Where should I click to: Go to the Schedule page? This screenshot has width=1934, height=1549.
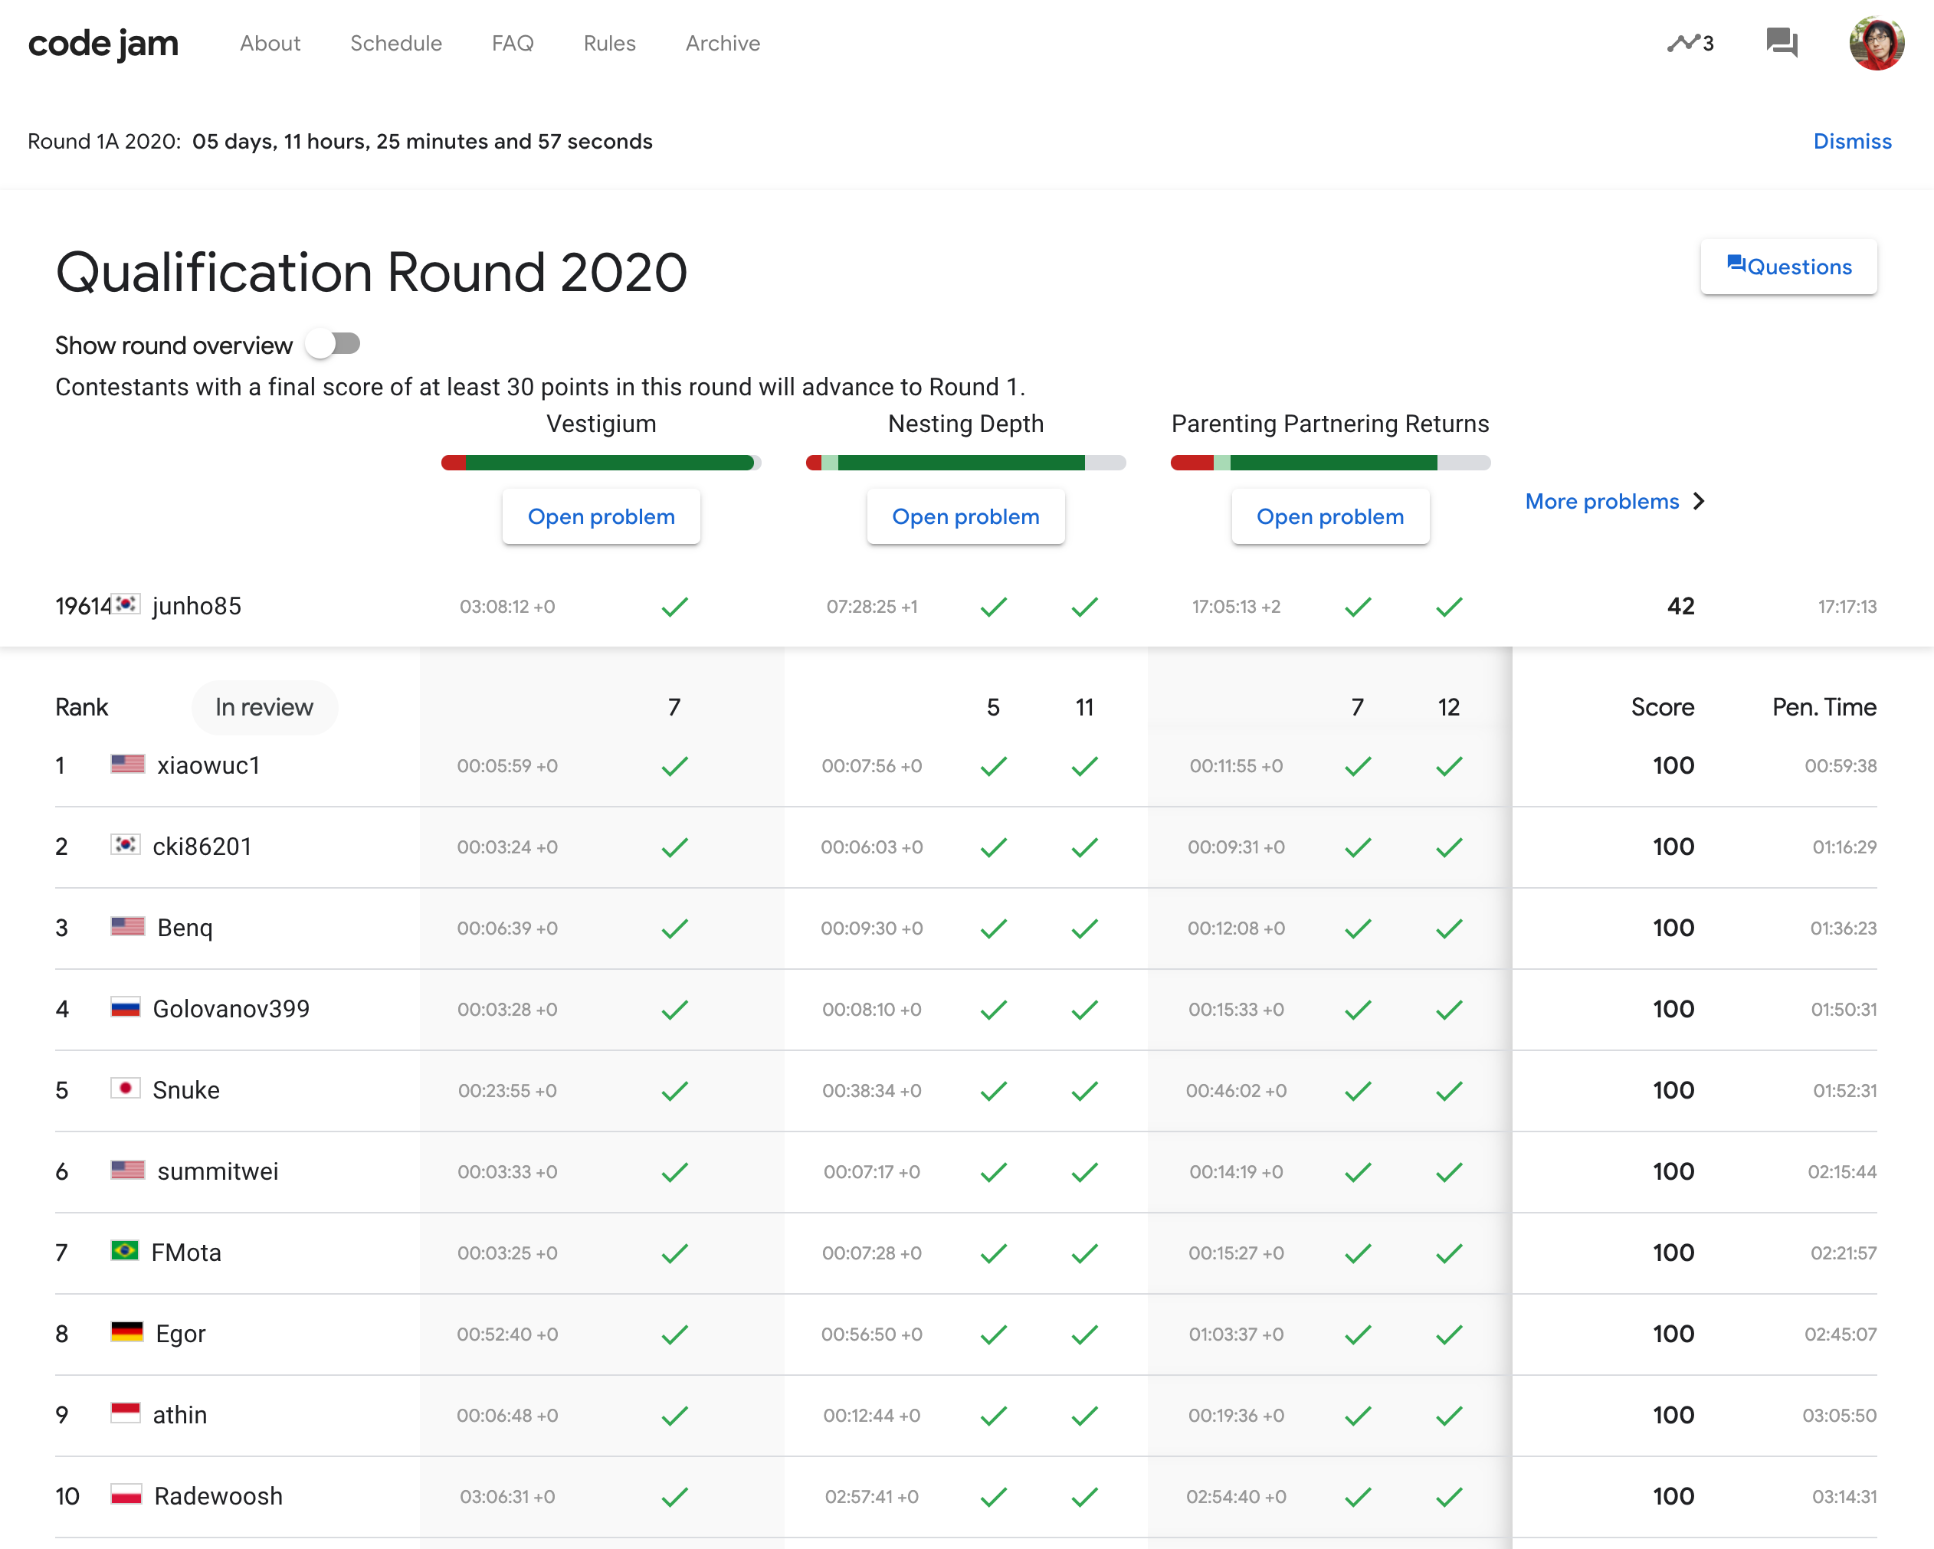pos(395,43)
